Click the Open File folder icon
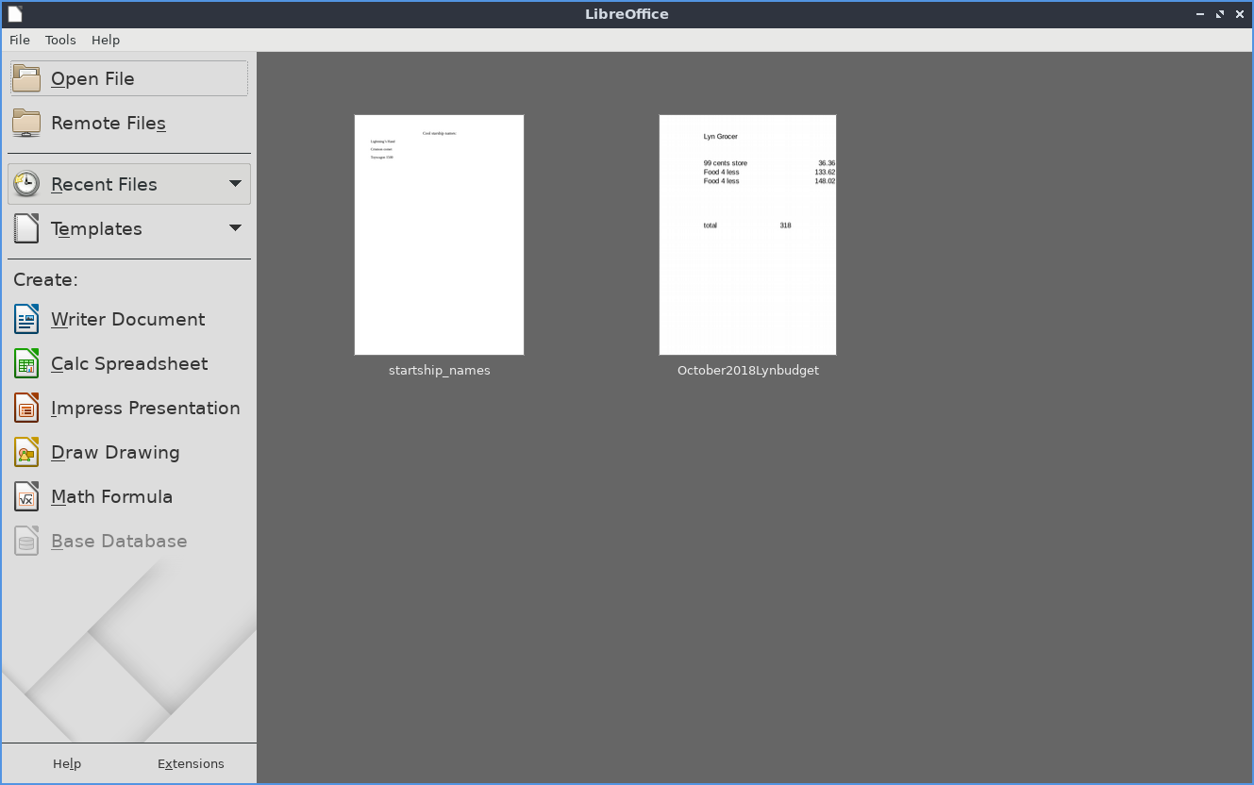 [26, 78]
